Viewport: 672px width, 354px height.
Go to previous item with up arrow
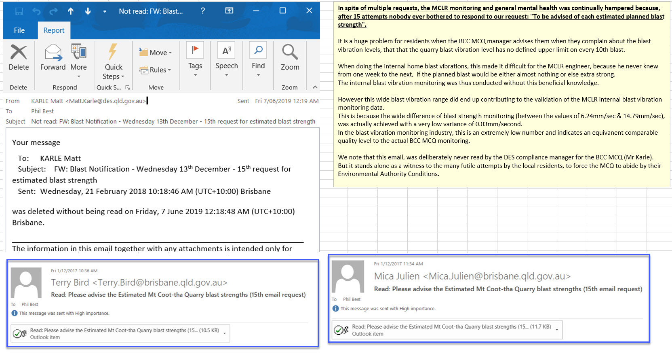(71, 11)
